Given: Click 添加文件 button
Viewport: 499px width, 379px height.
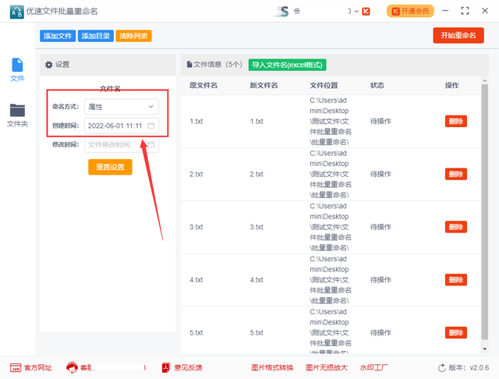Looking at the screenshot, I should pyautogui.click(x=58, y=36).
